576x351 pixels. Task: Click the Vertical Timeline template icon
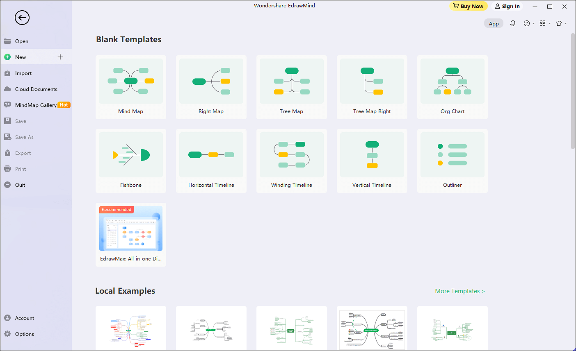click(x=372, y=155)
